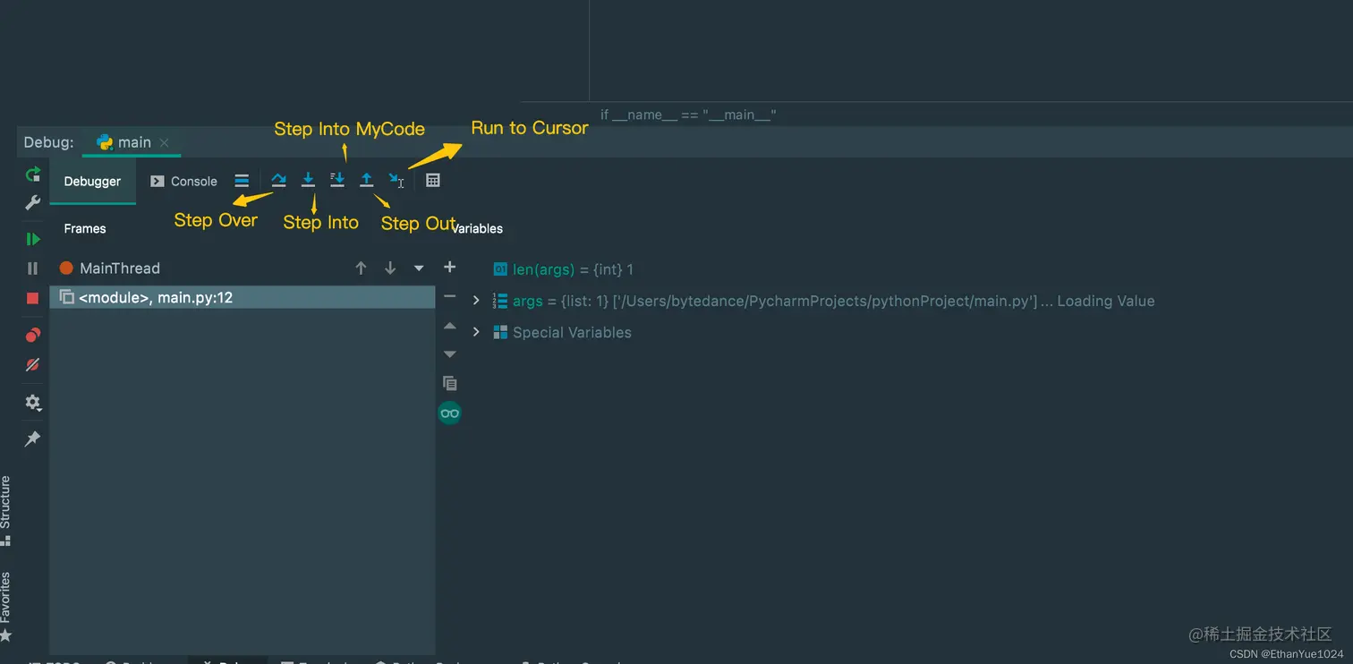Open the Structure tool window
This screenshot has height=664, width=1353.
coord(6,511)
